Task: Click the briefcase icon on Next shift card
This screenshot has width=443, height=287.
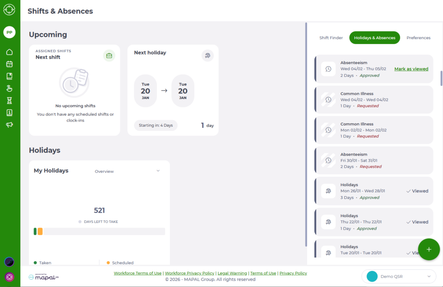Action: click(109, 55)
